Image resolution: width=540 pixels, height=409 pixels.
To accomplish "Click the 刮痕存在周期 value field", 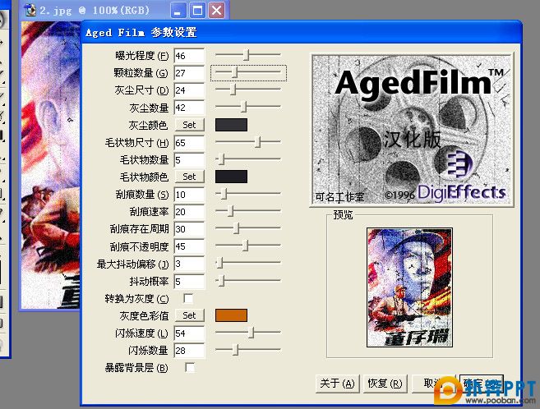I will click(x=189, y=229).
